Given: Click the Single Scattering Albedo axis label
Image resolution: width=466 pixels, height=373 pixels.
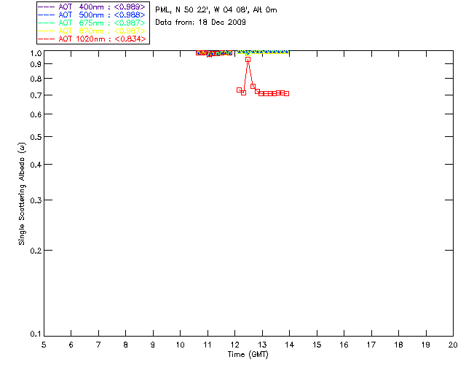Looking at the screenshot, I should click(22, 194).
